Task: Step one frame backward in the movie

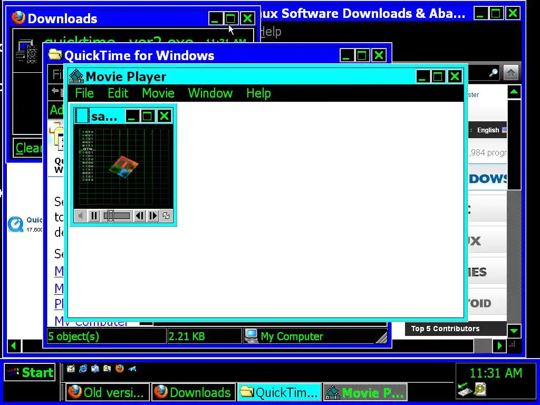Action: tap(139, 216)
